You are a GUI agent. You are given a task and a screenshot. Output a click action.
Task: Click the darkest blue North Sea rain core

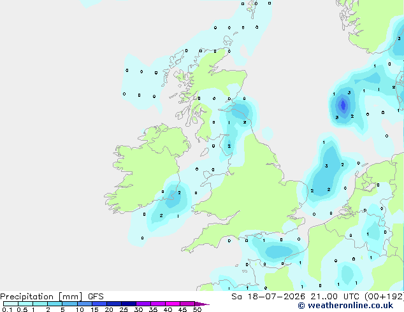[343, 105]
